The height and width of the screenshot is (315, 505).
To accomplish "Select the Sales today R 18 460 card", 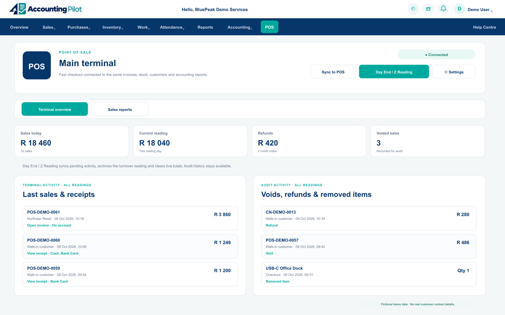I will click(x=72, y=141).
